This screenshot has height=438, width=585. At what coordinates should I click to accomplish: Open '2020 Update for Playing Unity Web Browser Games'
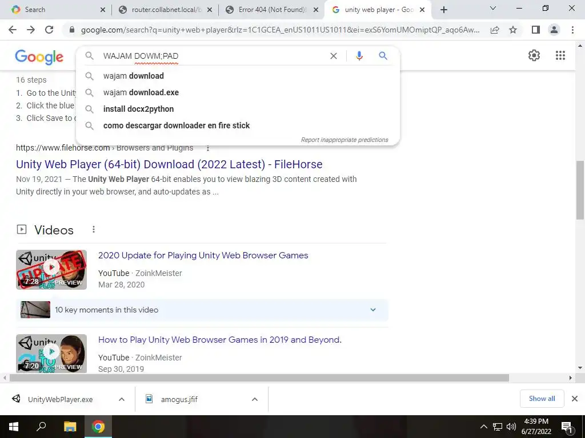(x=203, y=255)
